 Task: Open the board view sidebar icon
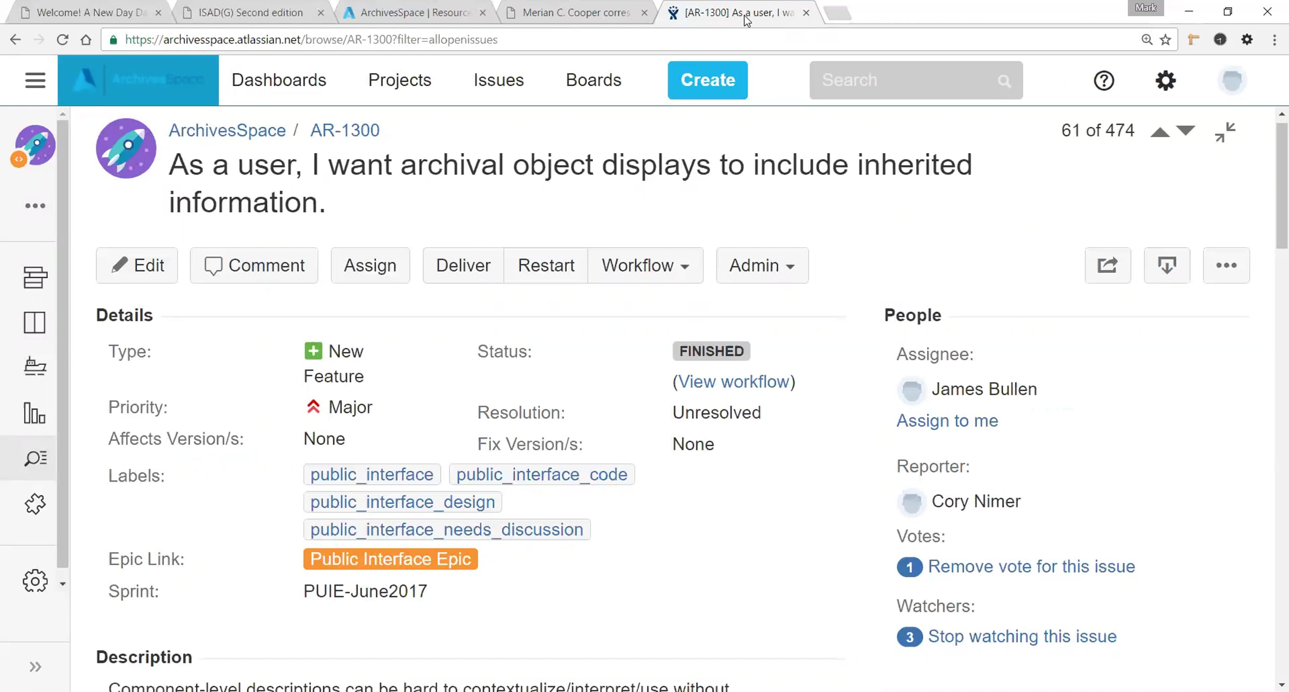coord(35,322)
